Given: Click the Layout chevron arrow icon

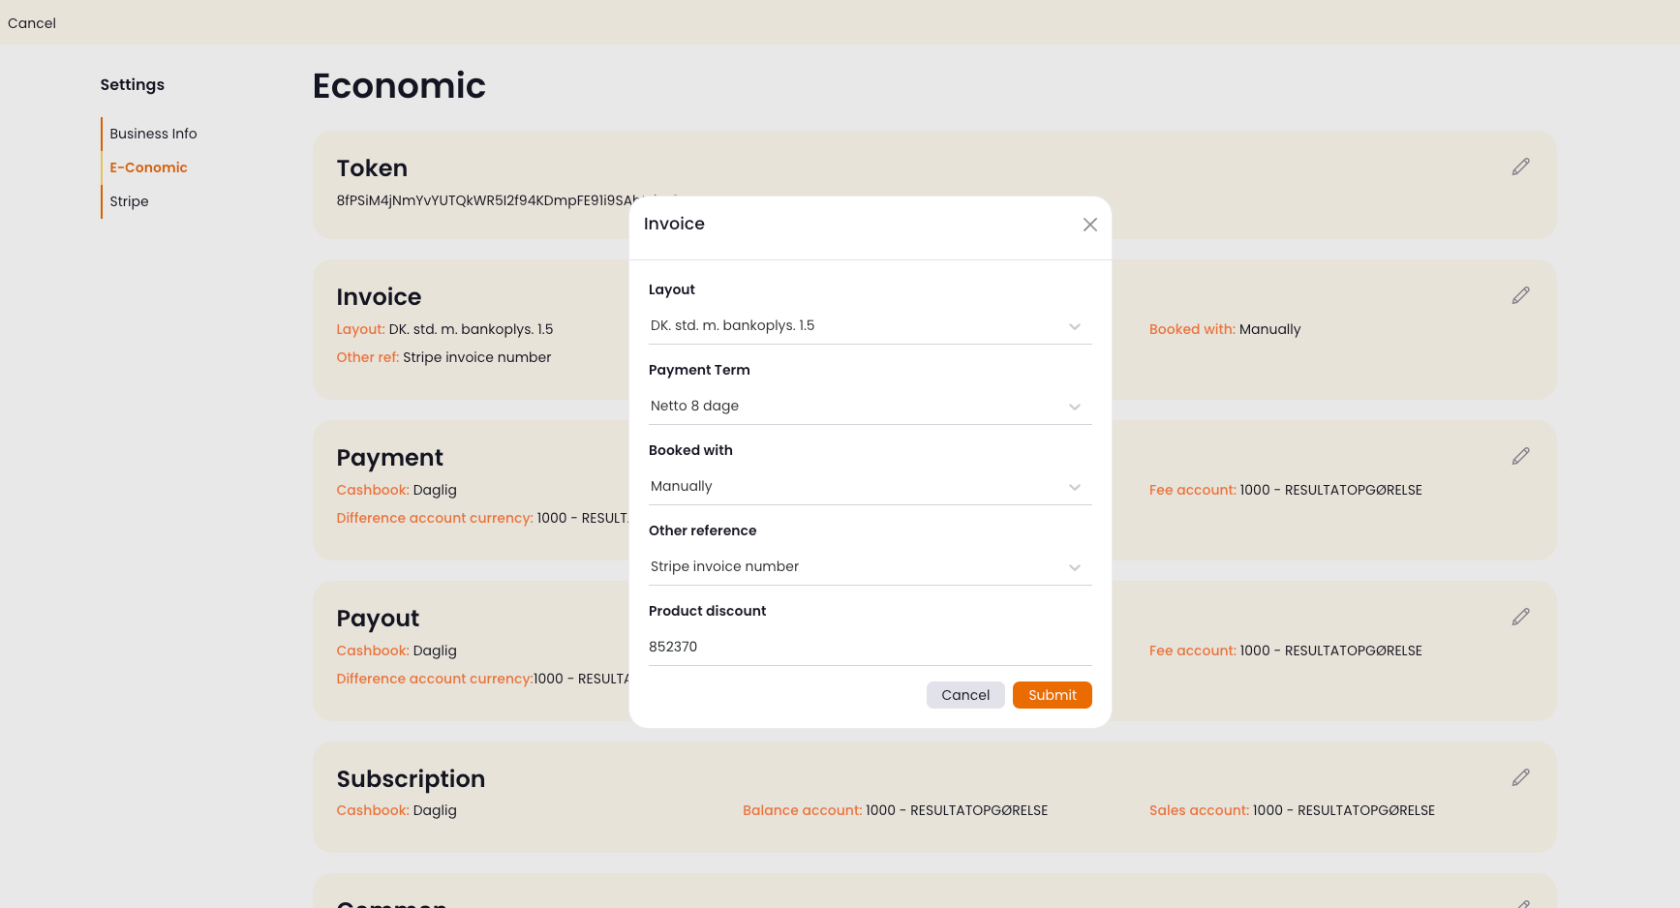Looking at the screenshot, I should (1074, 327).
